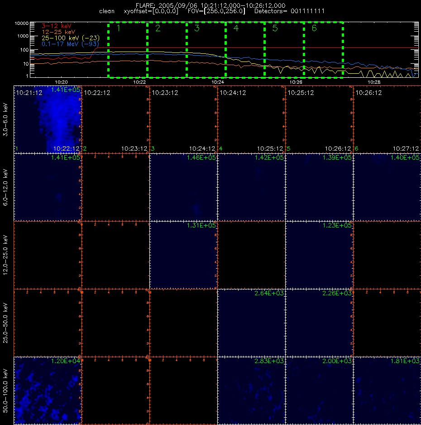Click the 10:25:12 start time of panel 5
Viewport: 421px width, 425px height.
tap(301, 93)
